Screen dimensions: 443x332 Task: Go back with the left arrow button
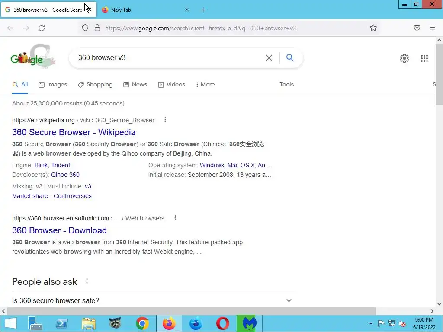(10, 28)
